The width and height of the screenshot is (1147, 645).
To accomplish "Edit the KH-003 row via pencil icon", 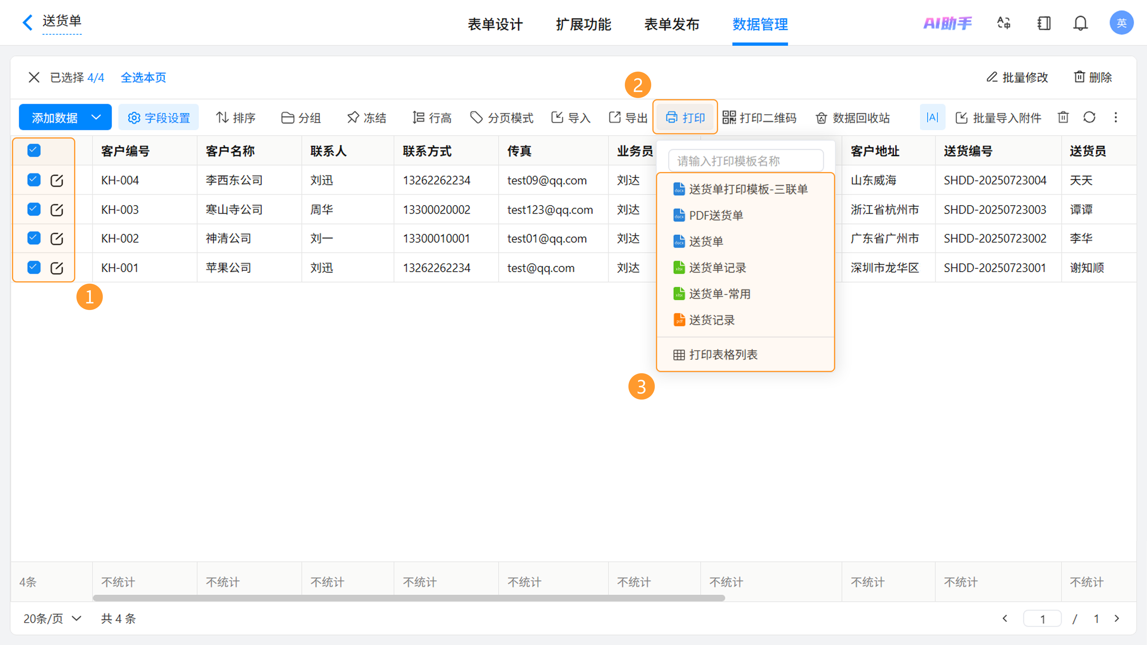I will pyautogui.click(x=56, y=210).
